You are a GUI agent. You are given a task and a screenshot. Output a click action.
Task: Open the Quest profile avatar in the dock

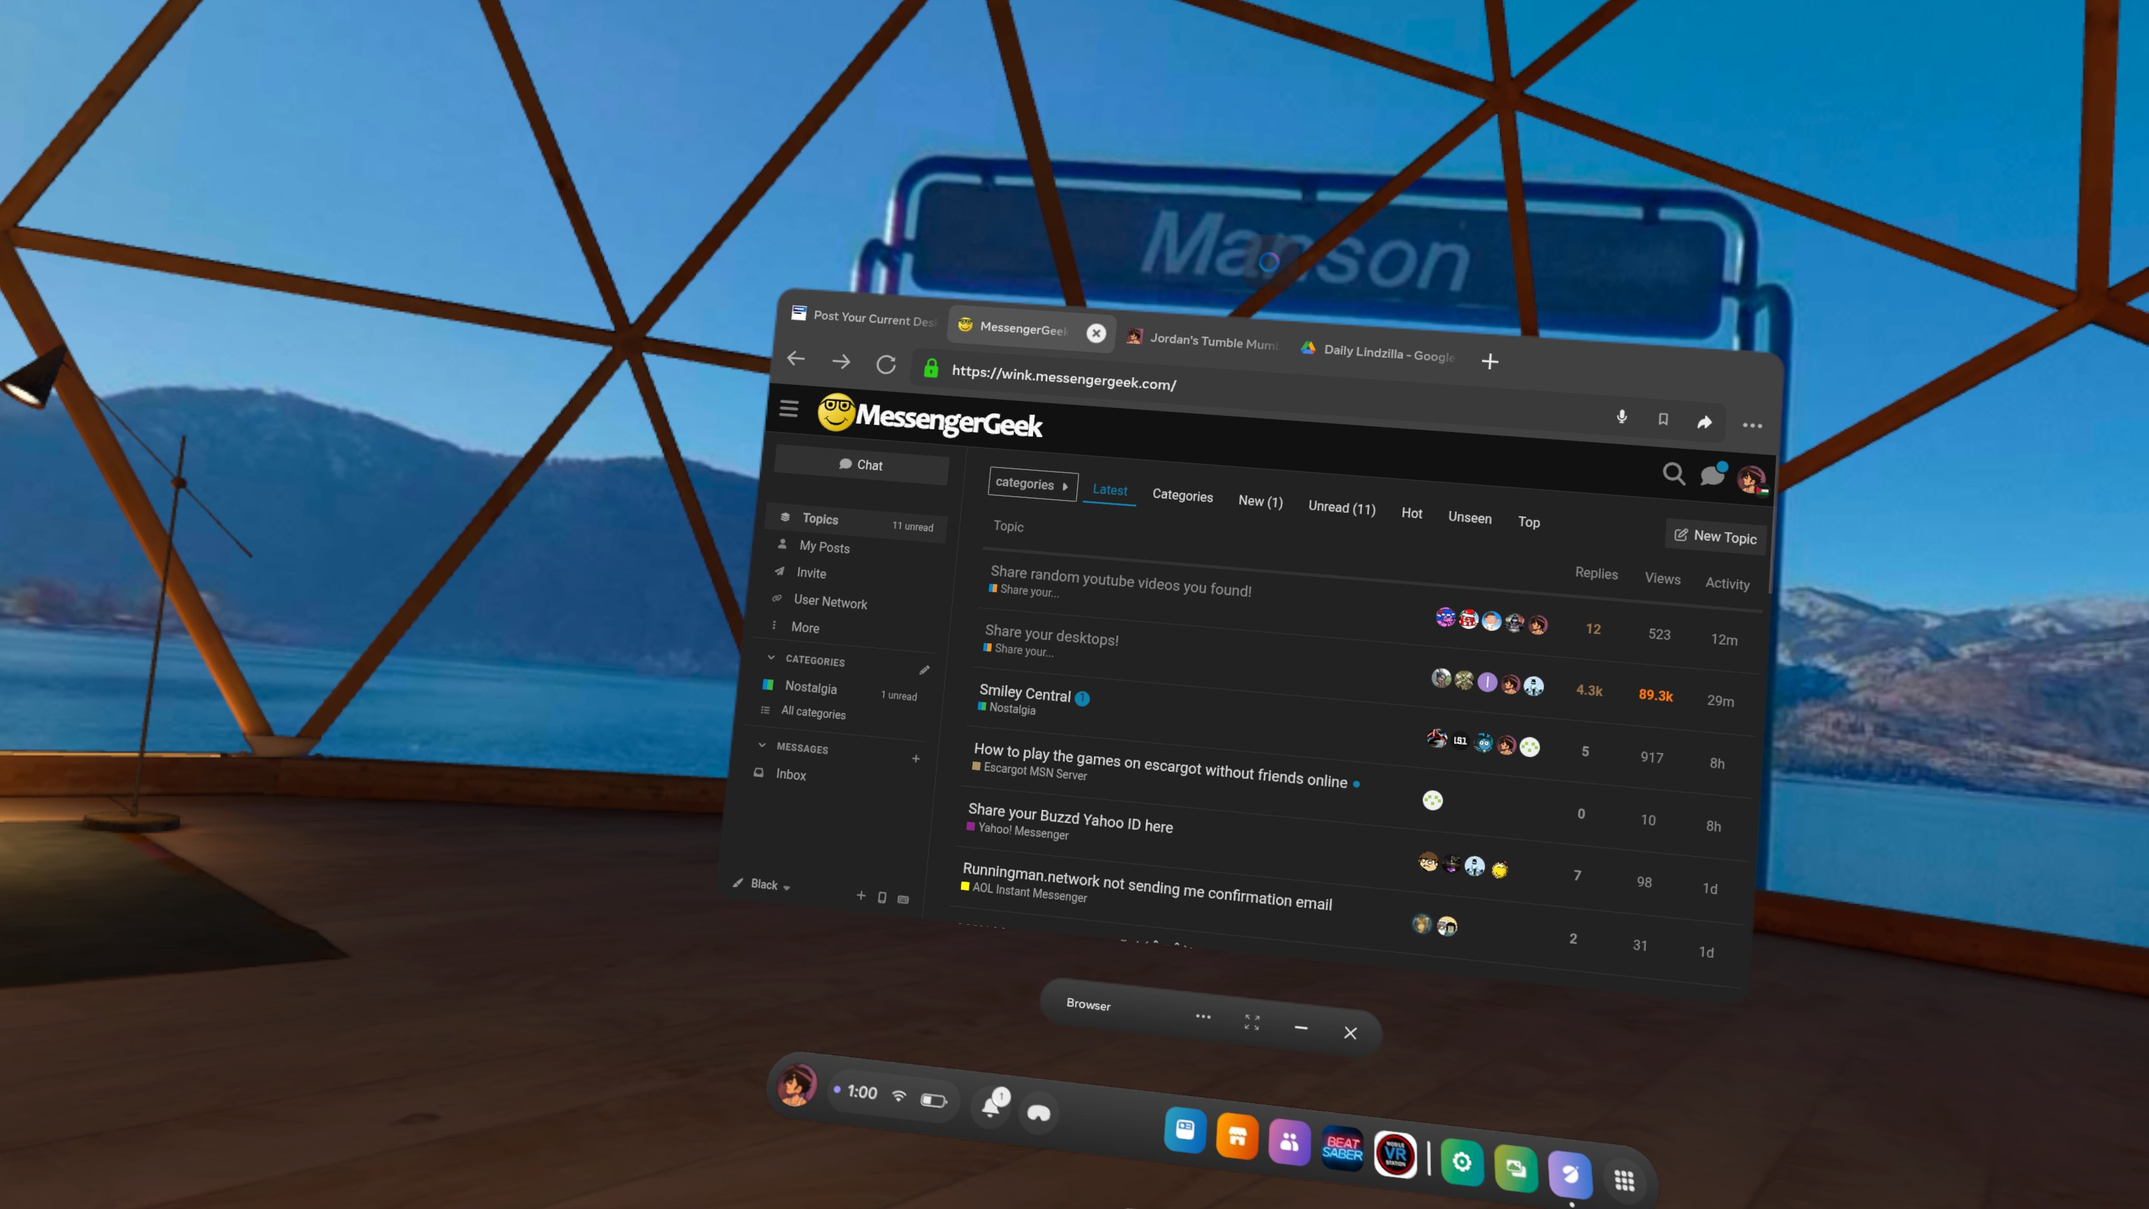coord(797,1085)
